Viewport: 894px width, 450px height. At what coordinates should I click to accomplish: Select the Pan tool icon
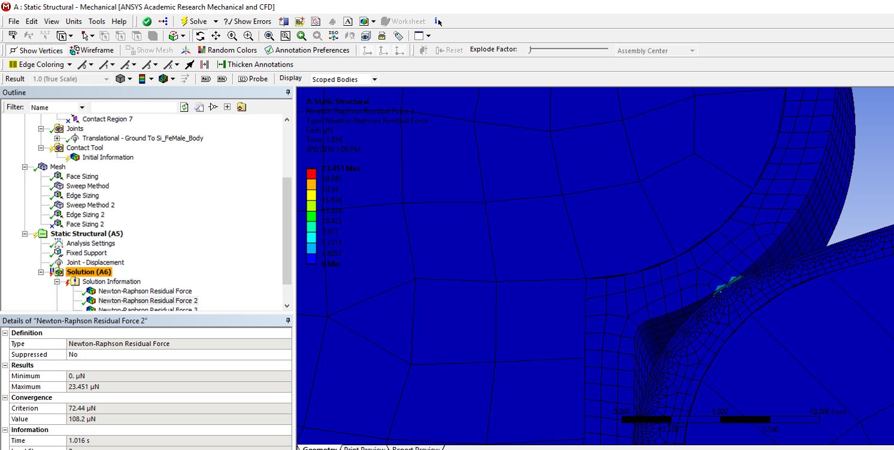pos(216,36)
